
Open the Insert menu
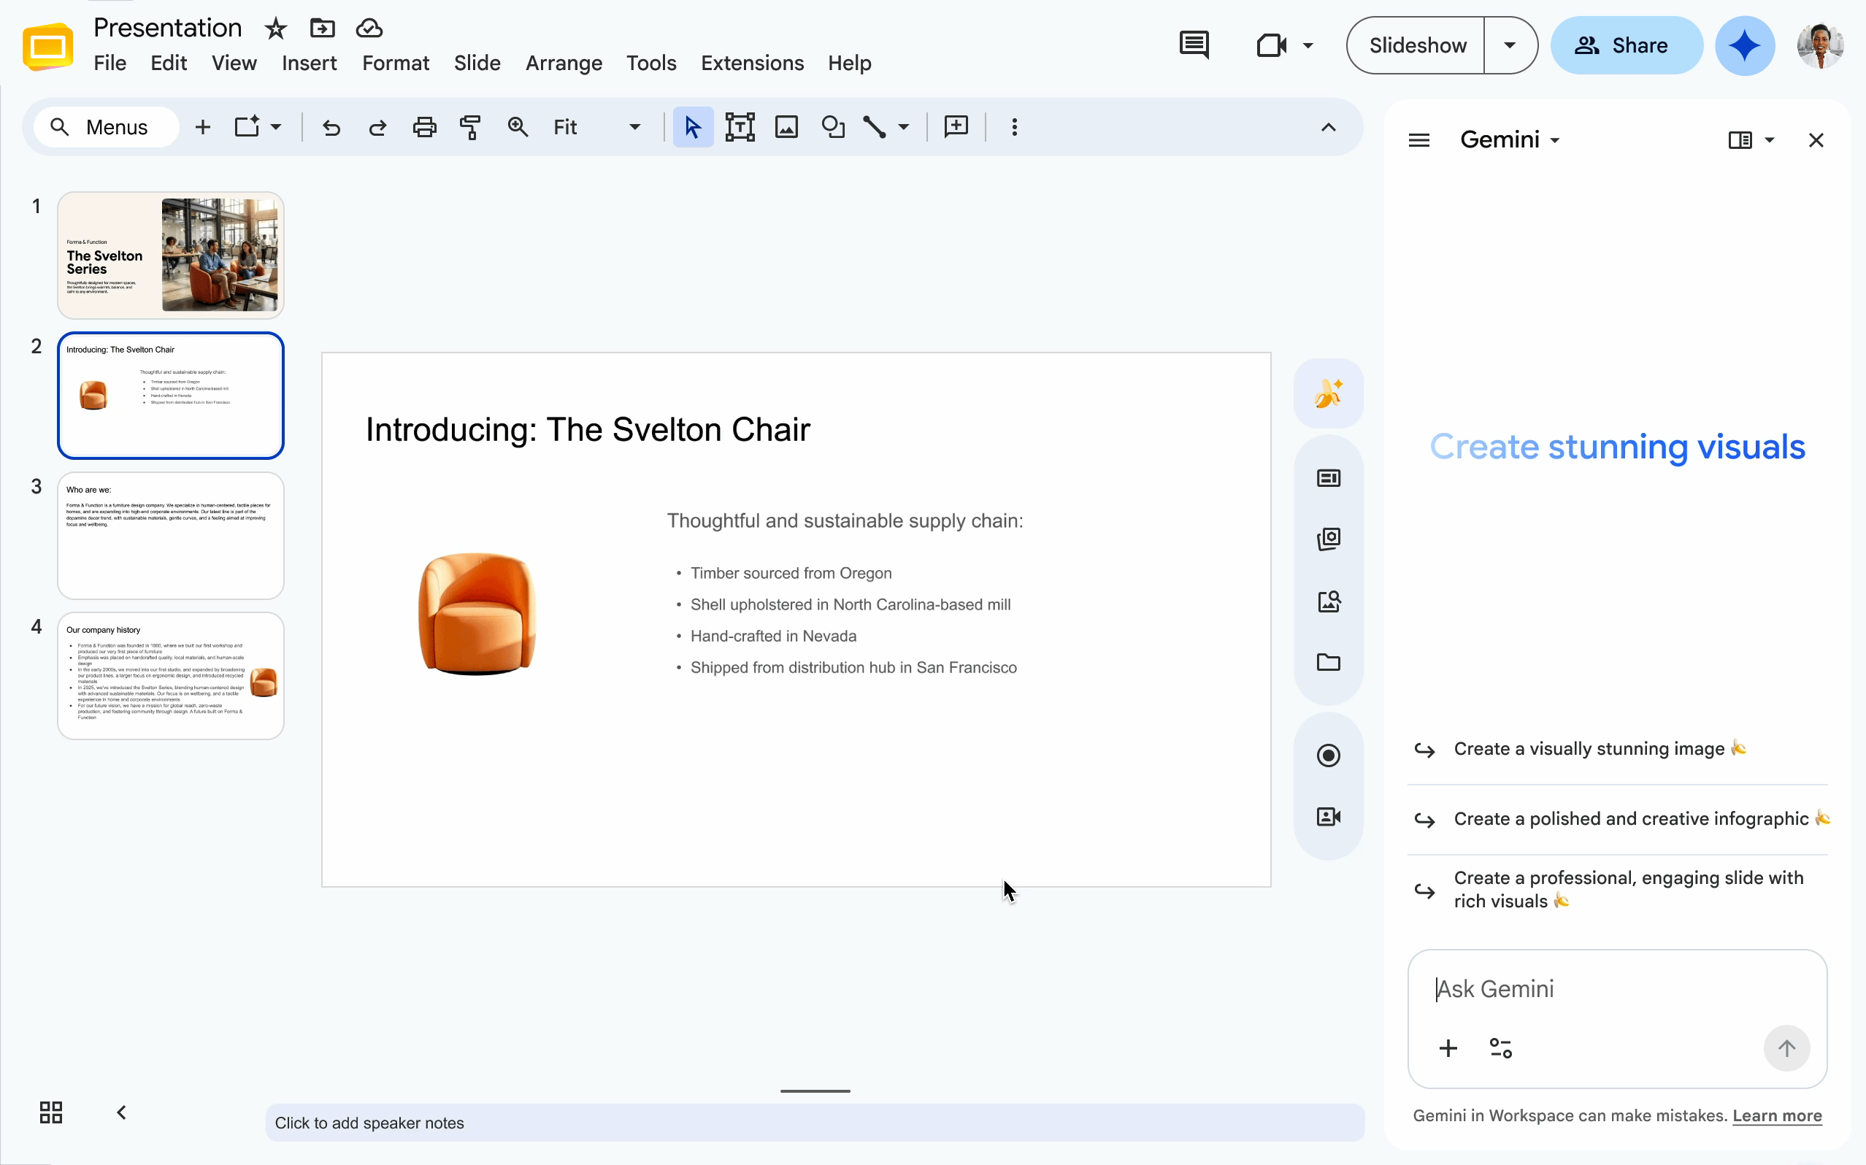[x=309, y=64]
